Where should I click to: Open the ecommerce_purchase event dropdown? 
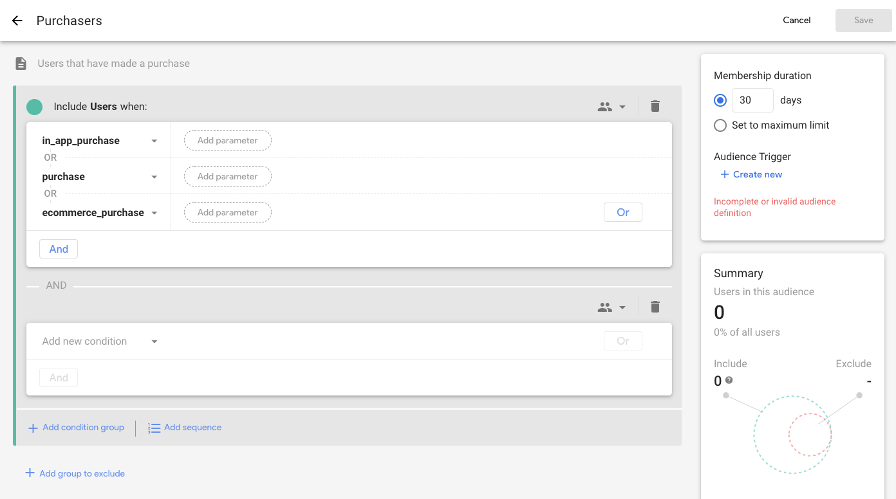(154, 213)
